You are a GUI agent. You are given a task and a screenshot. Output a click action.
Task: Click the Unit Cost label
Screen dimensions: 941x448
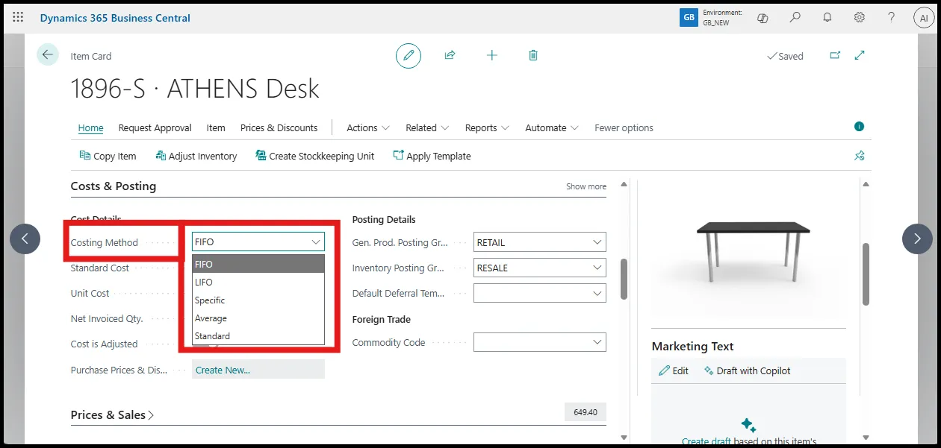click(x=90, y=293)
